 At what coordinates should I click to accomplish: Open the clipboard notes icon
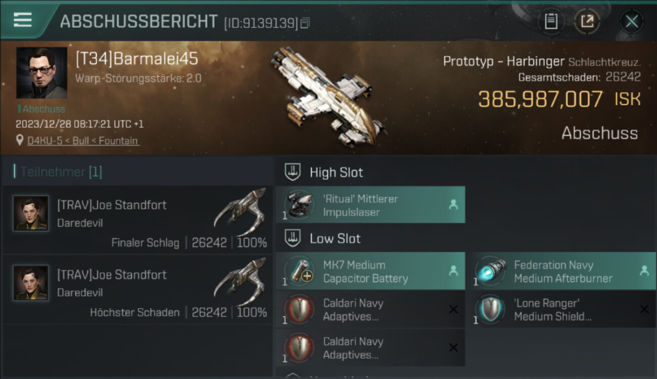(551, 22)
